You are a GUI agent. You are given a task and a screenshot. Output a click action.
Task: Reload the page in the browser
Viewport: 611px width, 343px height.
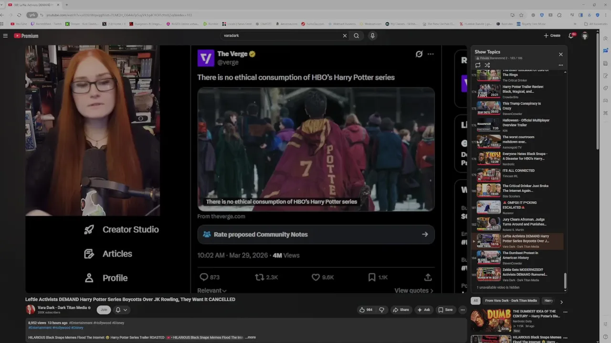[19, 15]
